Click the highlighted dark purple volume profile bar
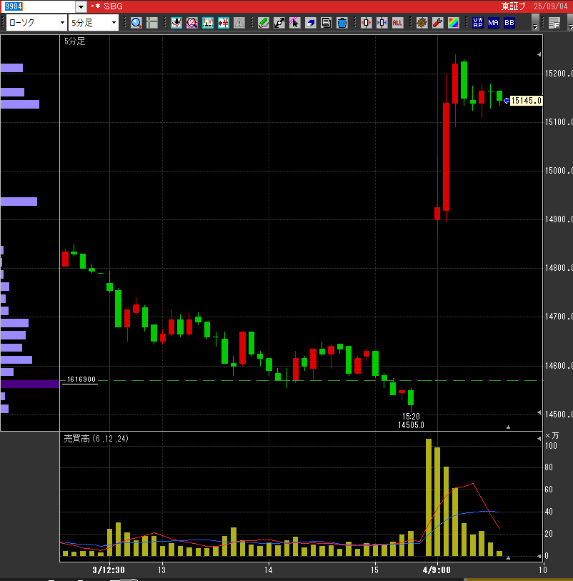This screenshot has height=581, width=573. 30,384
